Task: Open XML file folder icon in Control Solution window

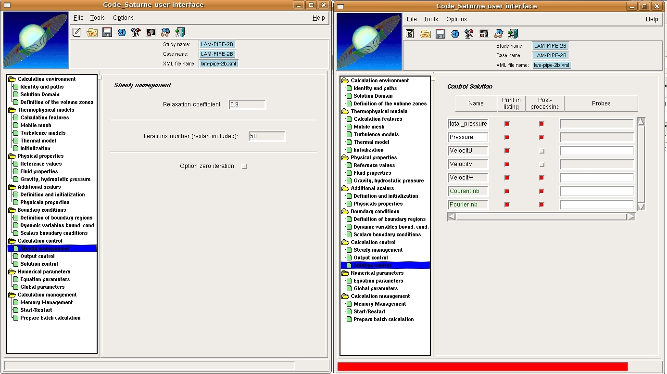Action: [425, 34]
